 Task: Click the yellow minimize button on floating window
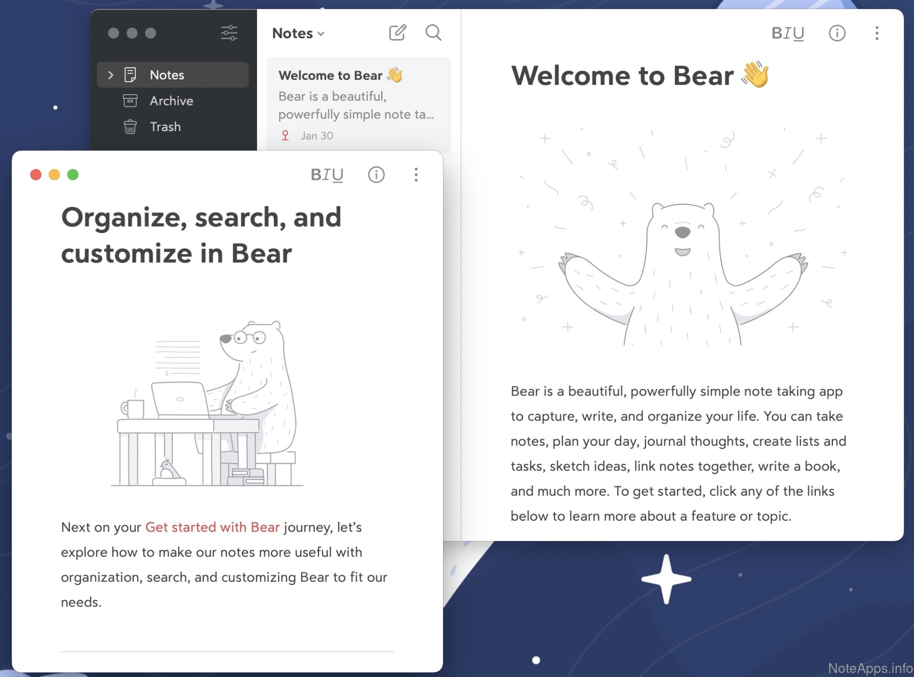point(54,175)
